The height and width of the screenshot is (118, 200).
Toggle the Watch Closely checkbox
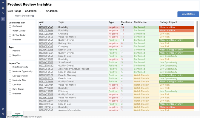click(10, 31)
